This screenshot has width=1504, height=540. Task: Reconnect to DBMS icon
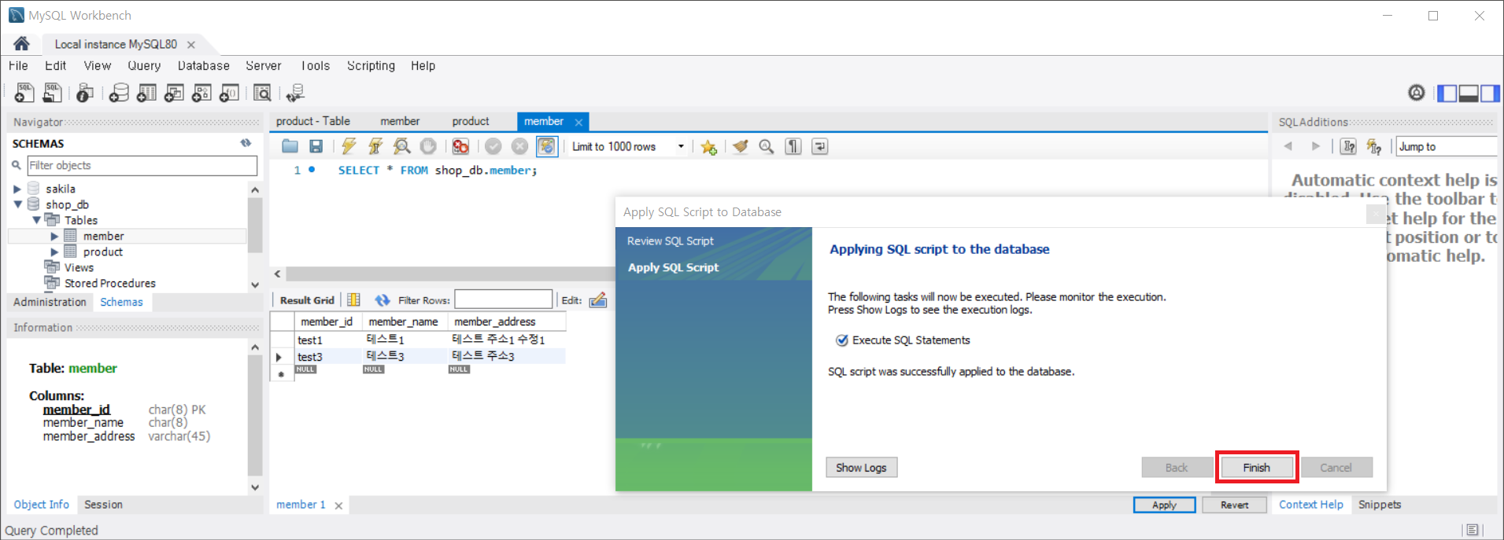click(295, 93)
